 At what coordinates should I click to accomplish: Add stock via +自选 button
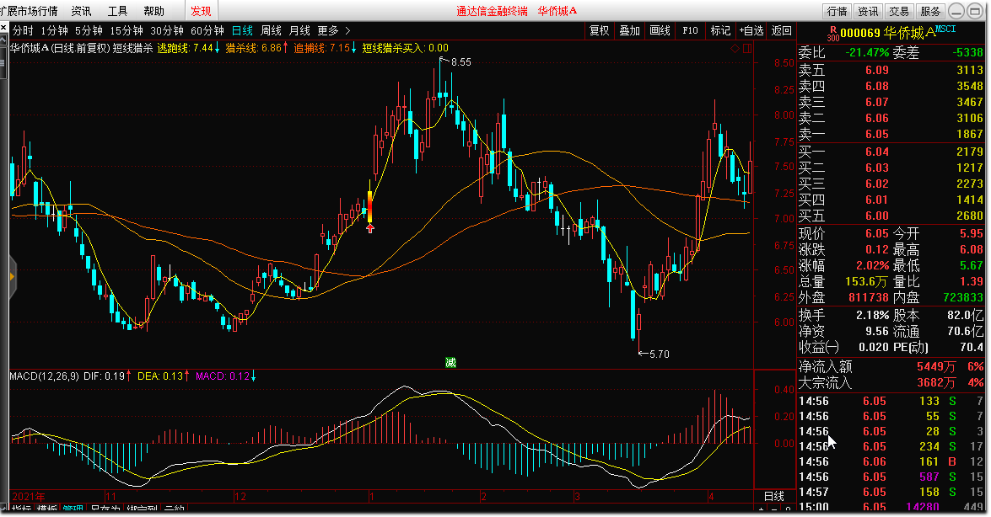point(751,30)
